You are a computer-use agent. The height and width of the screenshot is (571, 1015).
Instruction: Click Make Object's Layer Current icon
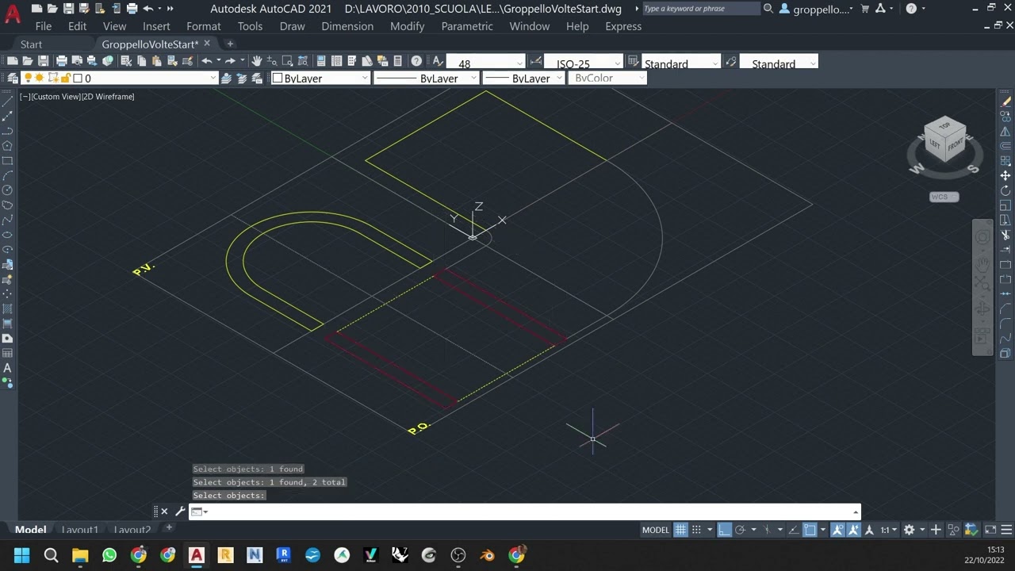(x=226, y=78)
